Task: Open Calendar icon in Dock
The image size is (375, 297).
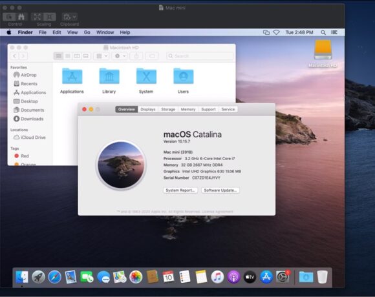Action: pyautogui.click(x=168, y=277)
